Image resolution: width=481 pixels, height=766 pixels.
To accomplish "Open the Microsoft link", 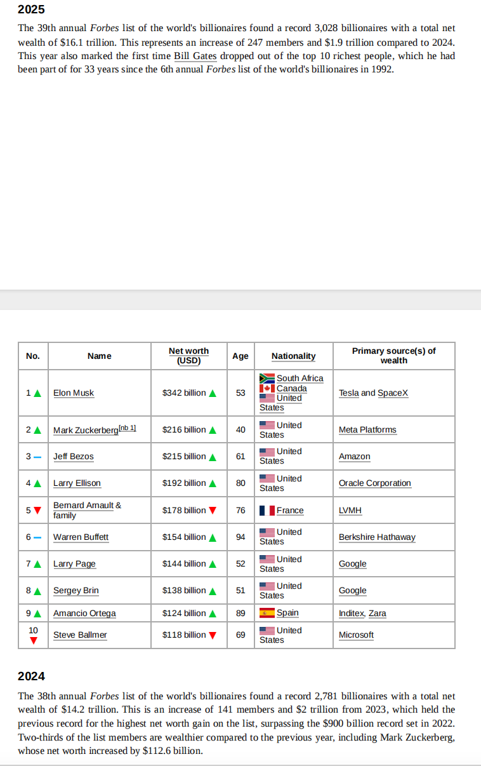I will point(356,635).
